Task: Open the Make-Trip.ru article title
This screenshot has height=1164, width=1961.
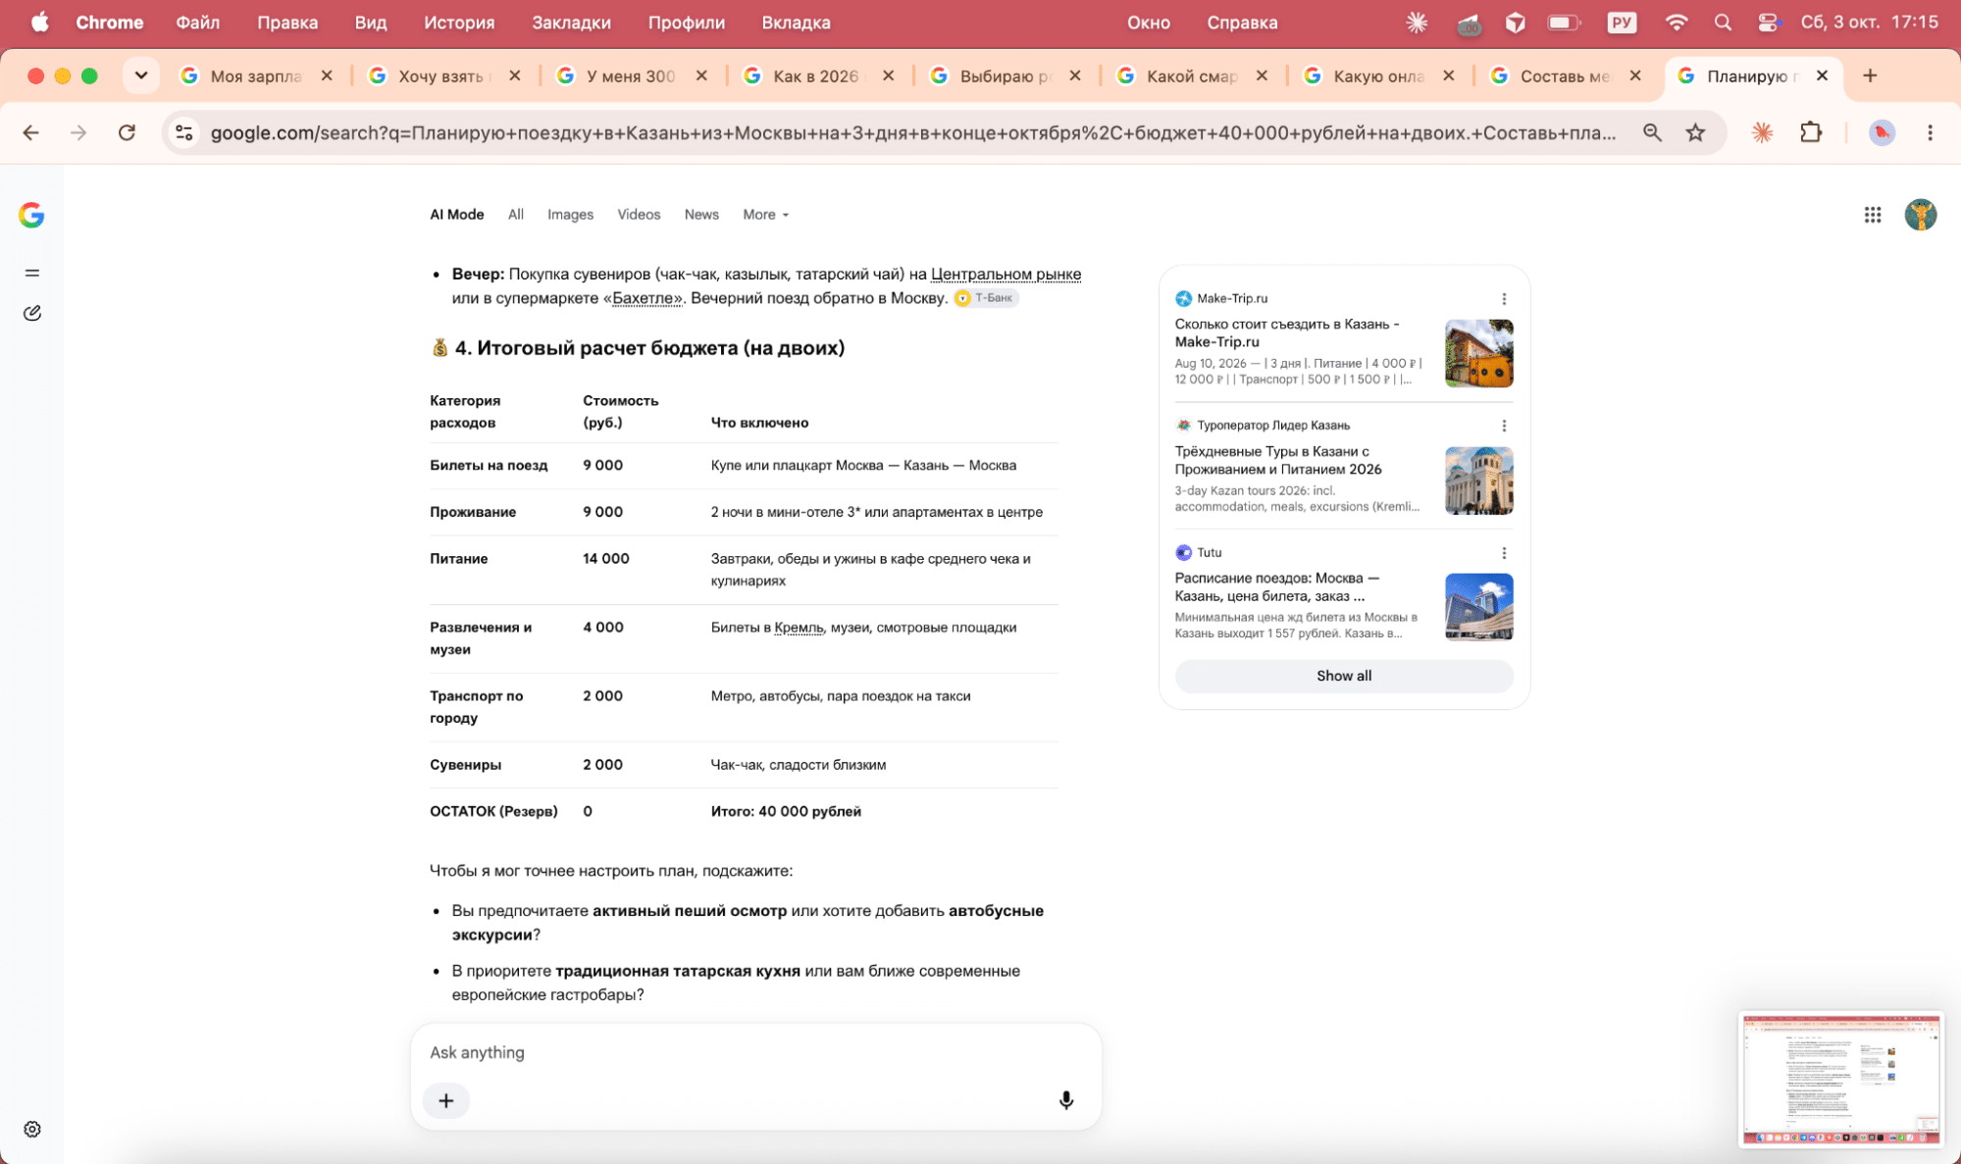Action: click(x=1287, y=332)
